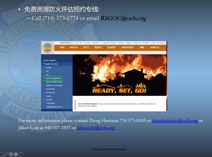
Task: Click the Search OCFA input field
Action: 69,43
